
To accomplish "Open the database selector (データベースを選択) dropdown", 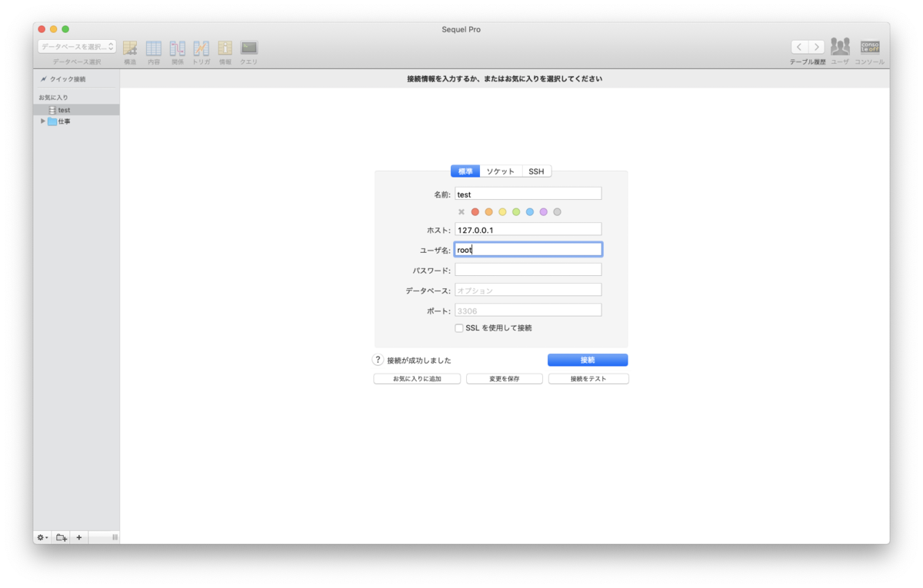I will (77, 47).
